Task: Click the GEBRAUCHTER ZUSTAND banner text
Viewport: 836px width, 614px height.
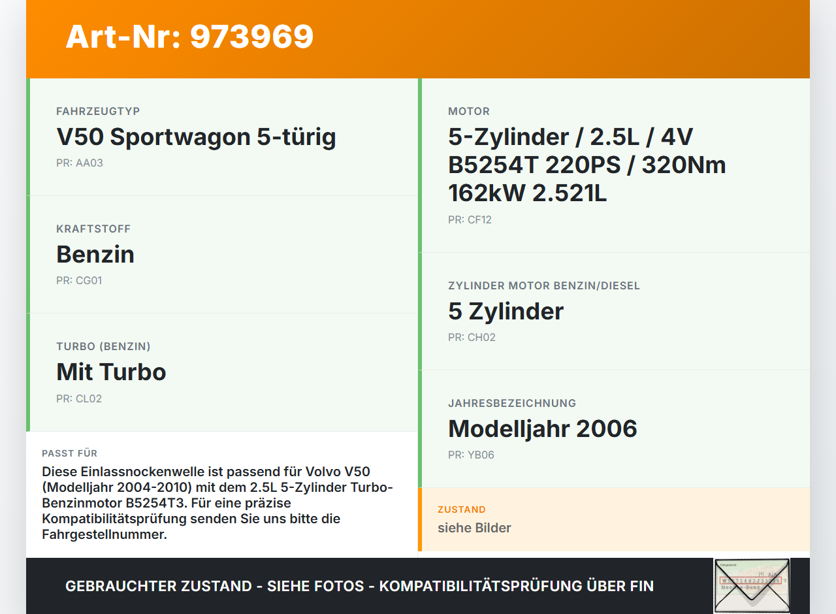Action: (x=359, y=586)
